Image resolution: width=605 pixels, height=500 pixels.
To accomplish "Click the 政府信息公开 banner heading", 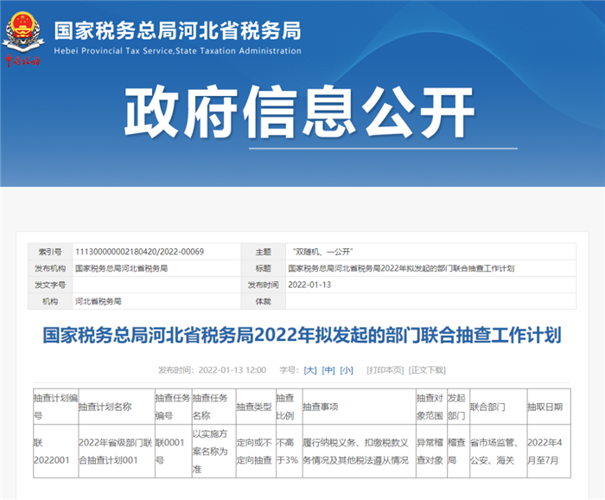I will click(299, 112).
